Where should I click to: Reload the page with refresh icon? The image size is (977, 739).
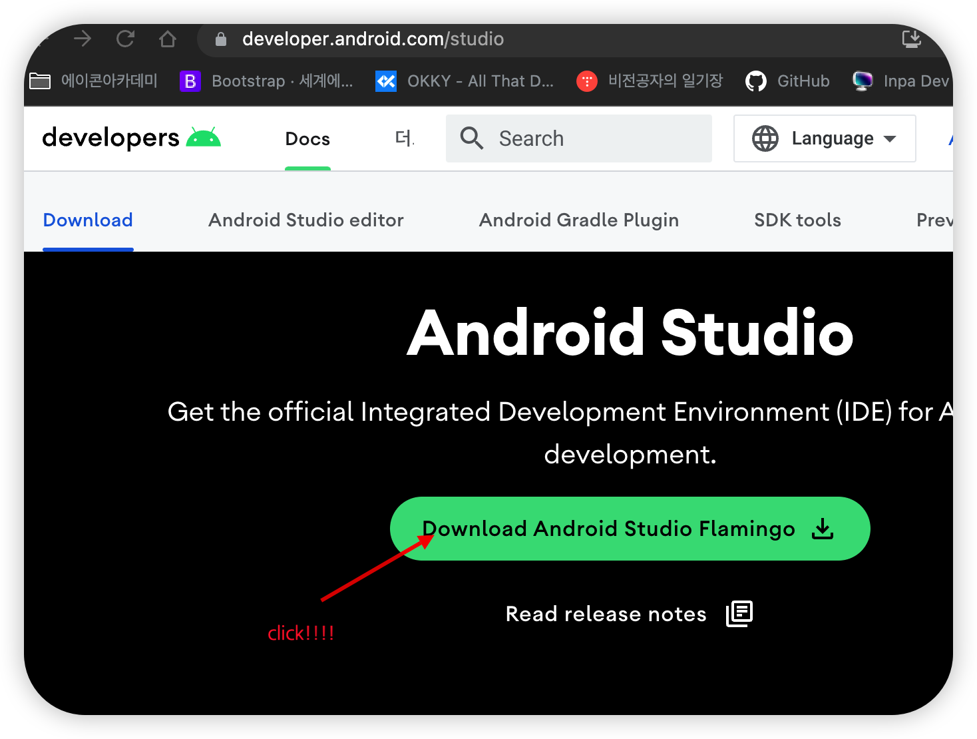pyautogui.click(x=125, y=39)
